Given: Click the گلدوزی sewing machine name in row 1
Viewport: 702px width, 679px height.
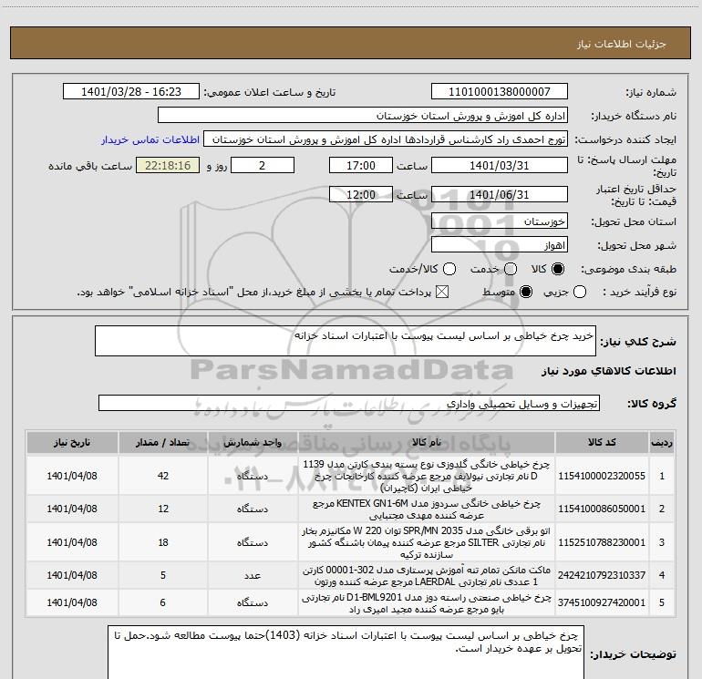Looking at the screenshot, I should pos(427,476).
